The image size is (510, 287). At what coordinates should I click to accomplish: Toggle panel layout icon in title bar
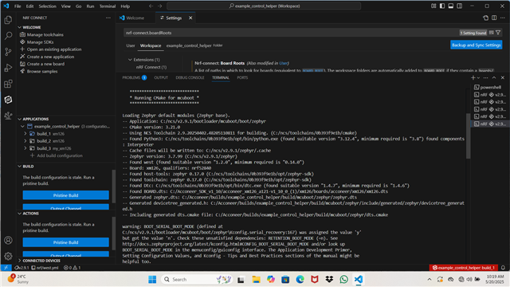click(x=451, y=6)
